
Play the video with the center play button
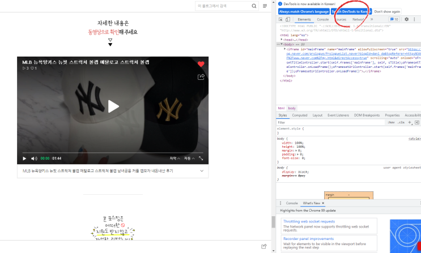(113, 106)
